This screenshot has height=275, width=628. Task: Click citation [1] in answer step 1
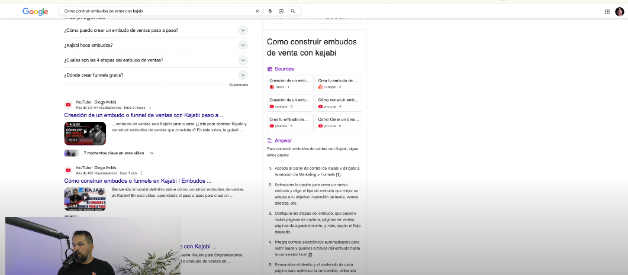338,174
